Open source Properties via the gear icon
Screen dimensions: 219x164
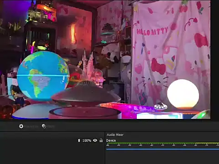coord(21,126)
